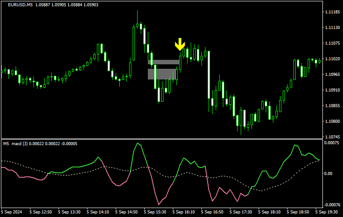
Task: Select the 1.10910 price level label
Action: (x=331, y=90)
